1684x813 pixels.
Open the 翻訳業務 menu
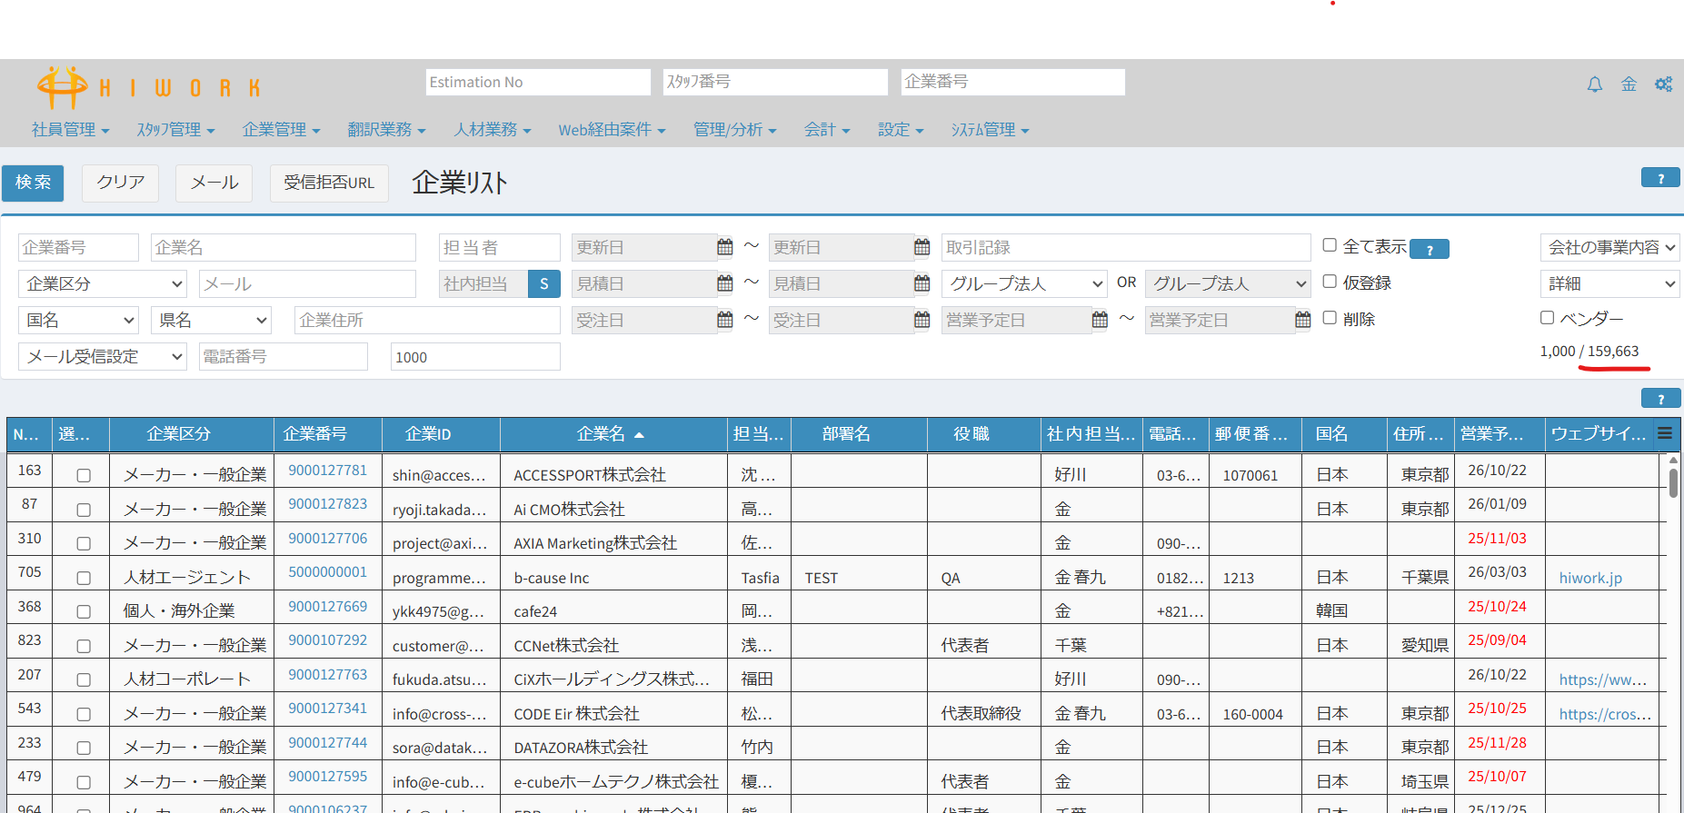point(386,130)
